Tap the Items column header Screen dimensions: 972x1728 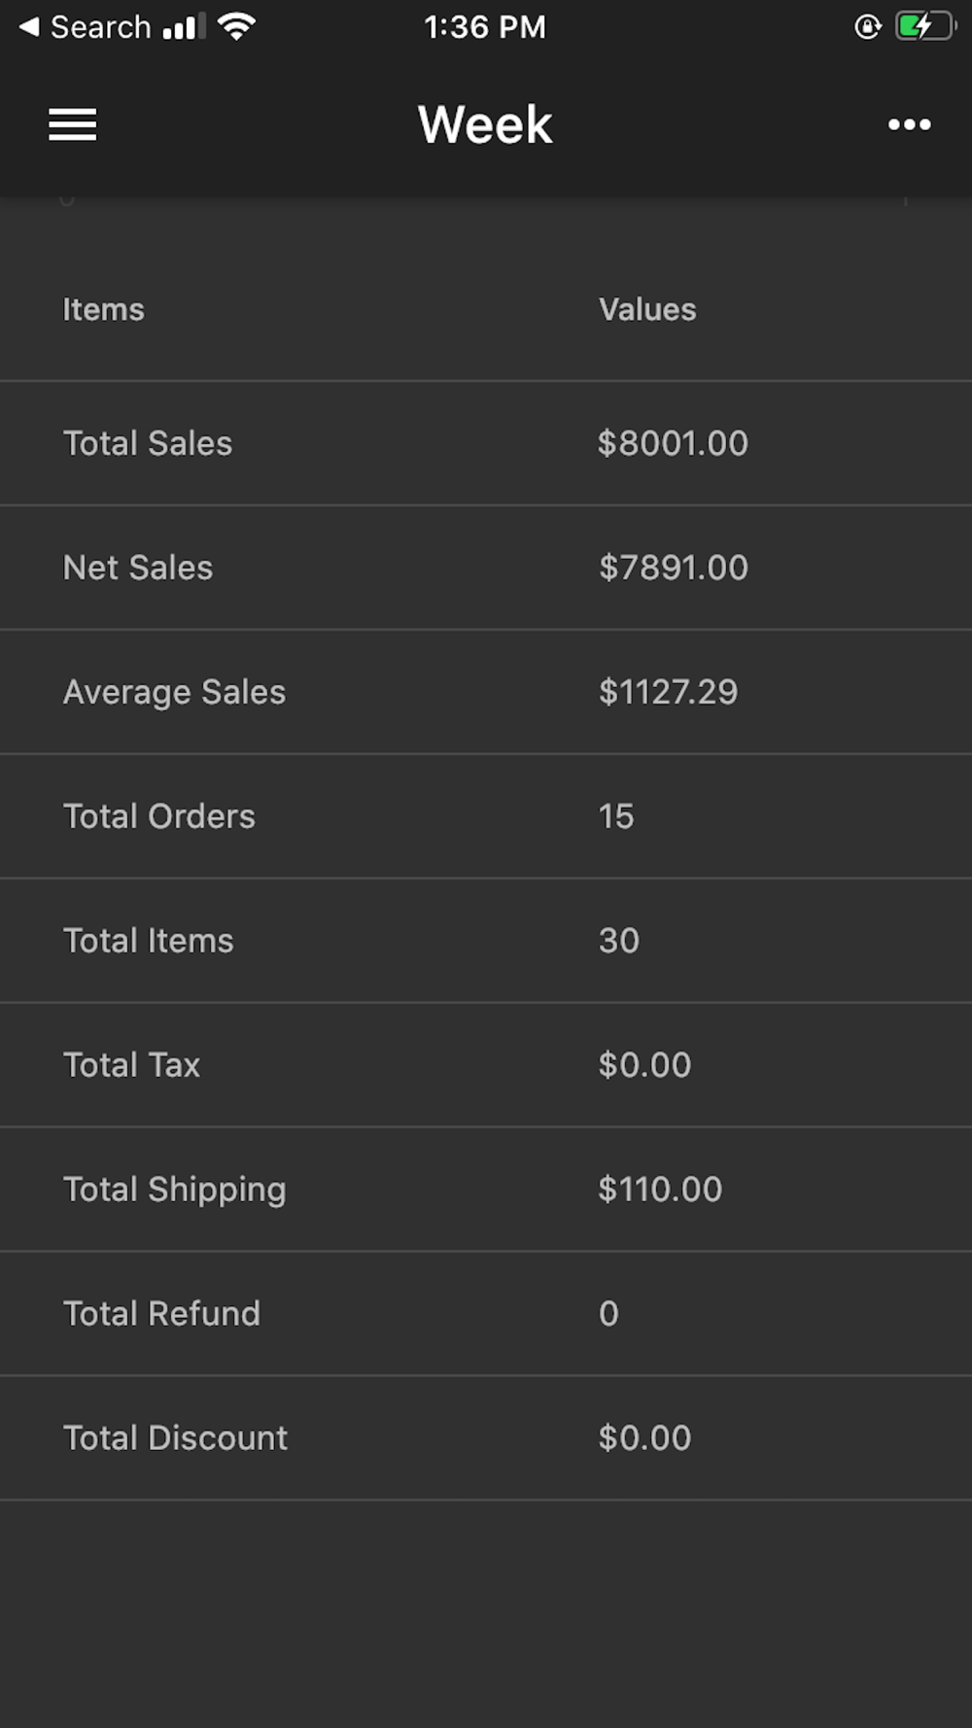(103, 309)
